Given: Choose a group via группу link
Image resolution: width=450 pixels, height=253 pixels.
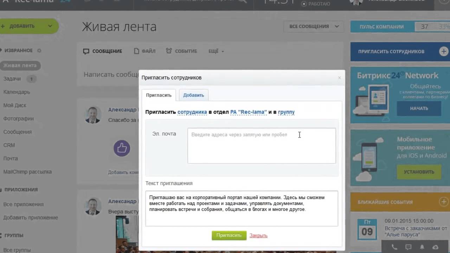Looking at the screenshot, I should 286,112.
